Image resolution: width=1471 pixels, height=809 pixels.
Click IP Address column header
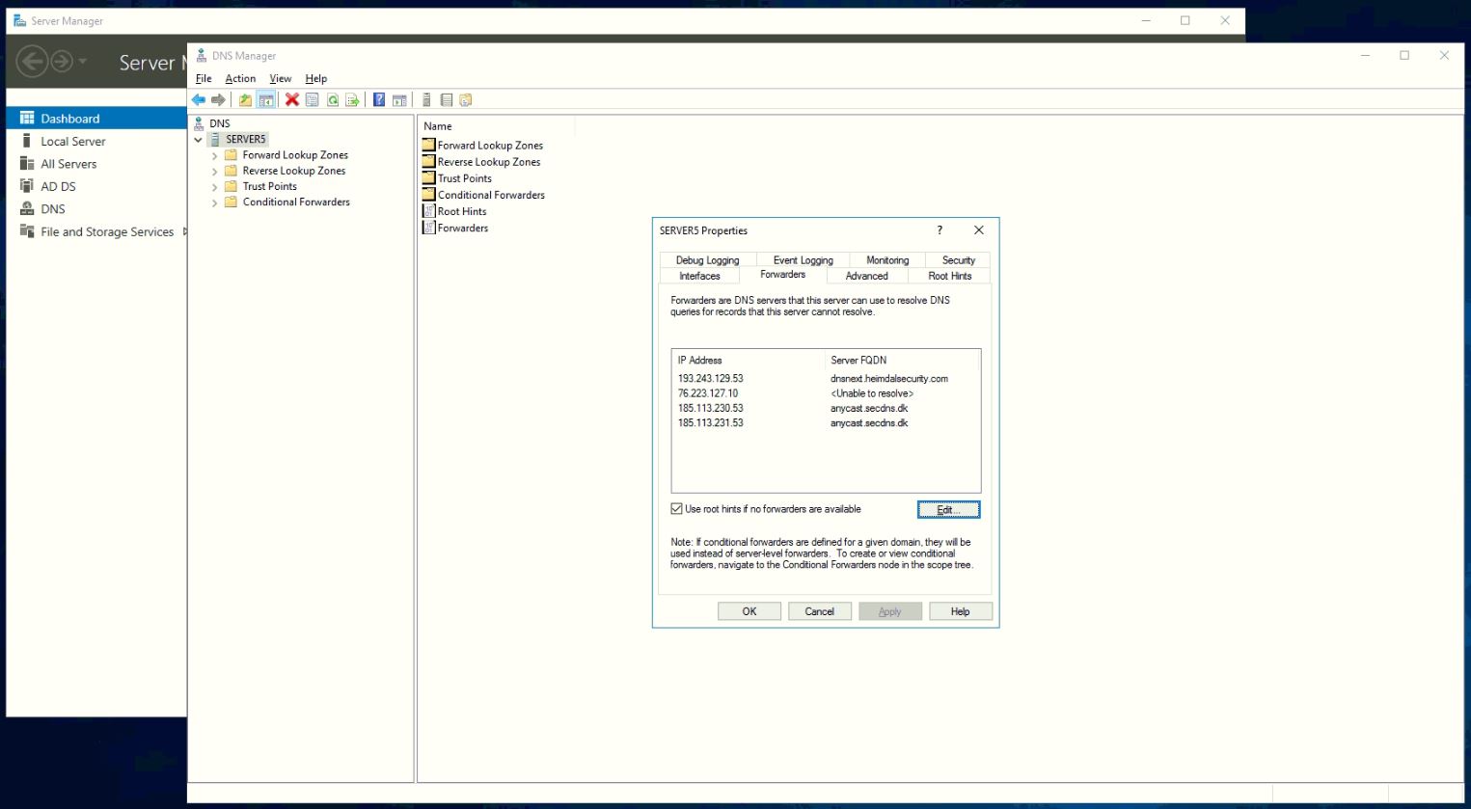[x=749, y=361]
